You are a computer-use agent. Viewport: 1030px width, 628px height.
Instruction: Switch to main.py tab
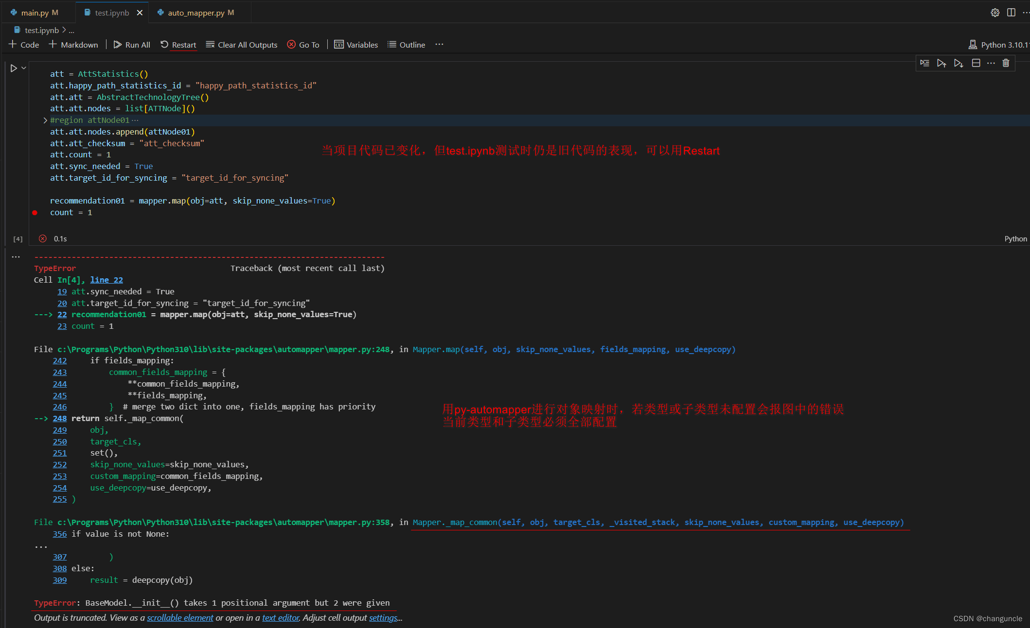click(35, 13)
